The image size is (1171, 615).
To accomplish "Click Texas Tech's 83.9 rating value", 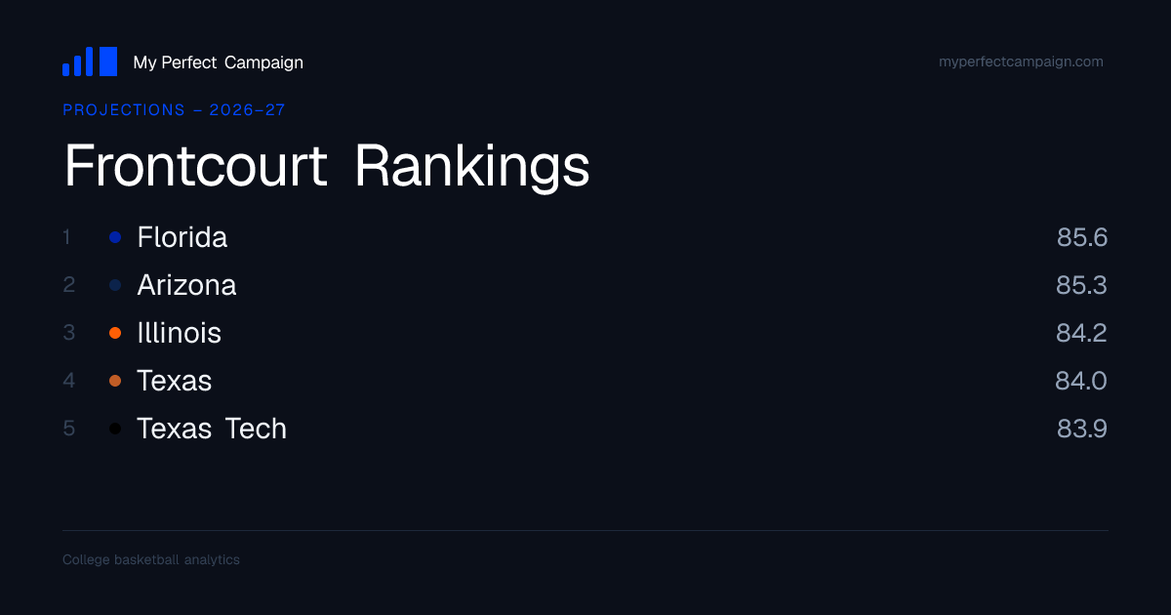I will click(x=1082, y=429).
